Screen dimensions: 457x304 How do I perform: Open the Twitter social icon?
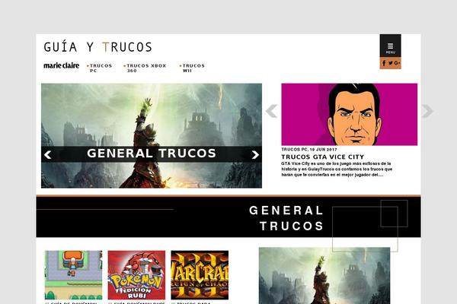[x=391, y=63]
